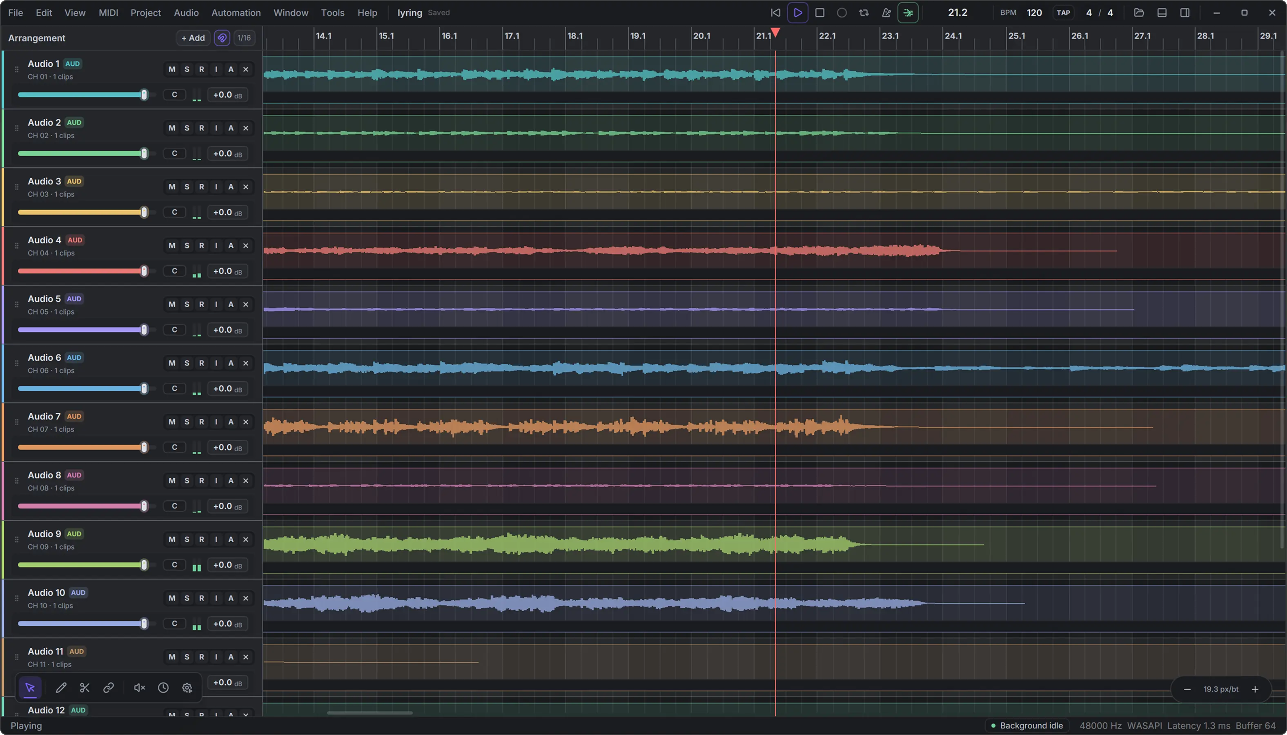Arm record on Audio 8 track
This screenshot has width=1287, height=735.
[x=201, y=481]
